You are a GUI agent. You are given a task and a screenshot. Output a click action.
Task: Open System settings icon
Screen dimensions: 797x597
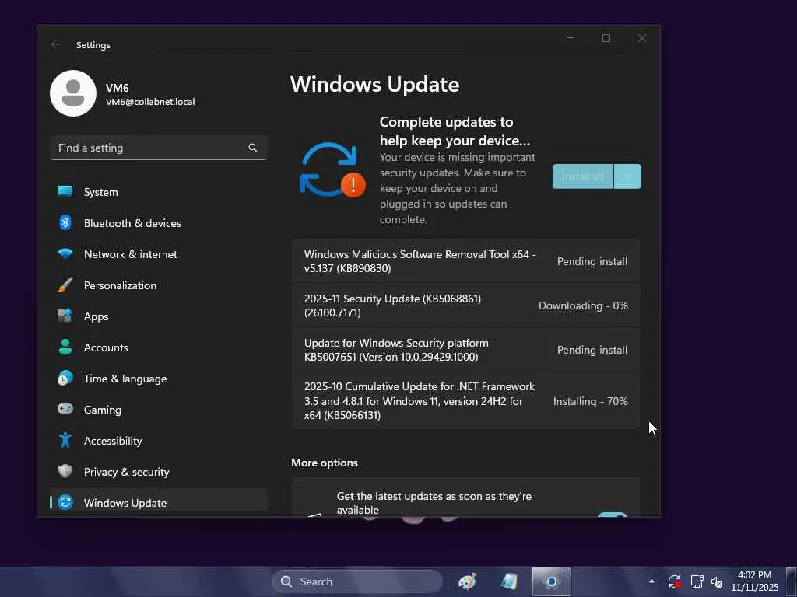point(65,191)
